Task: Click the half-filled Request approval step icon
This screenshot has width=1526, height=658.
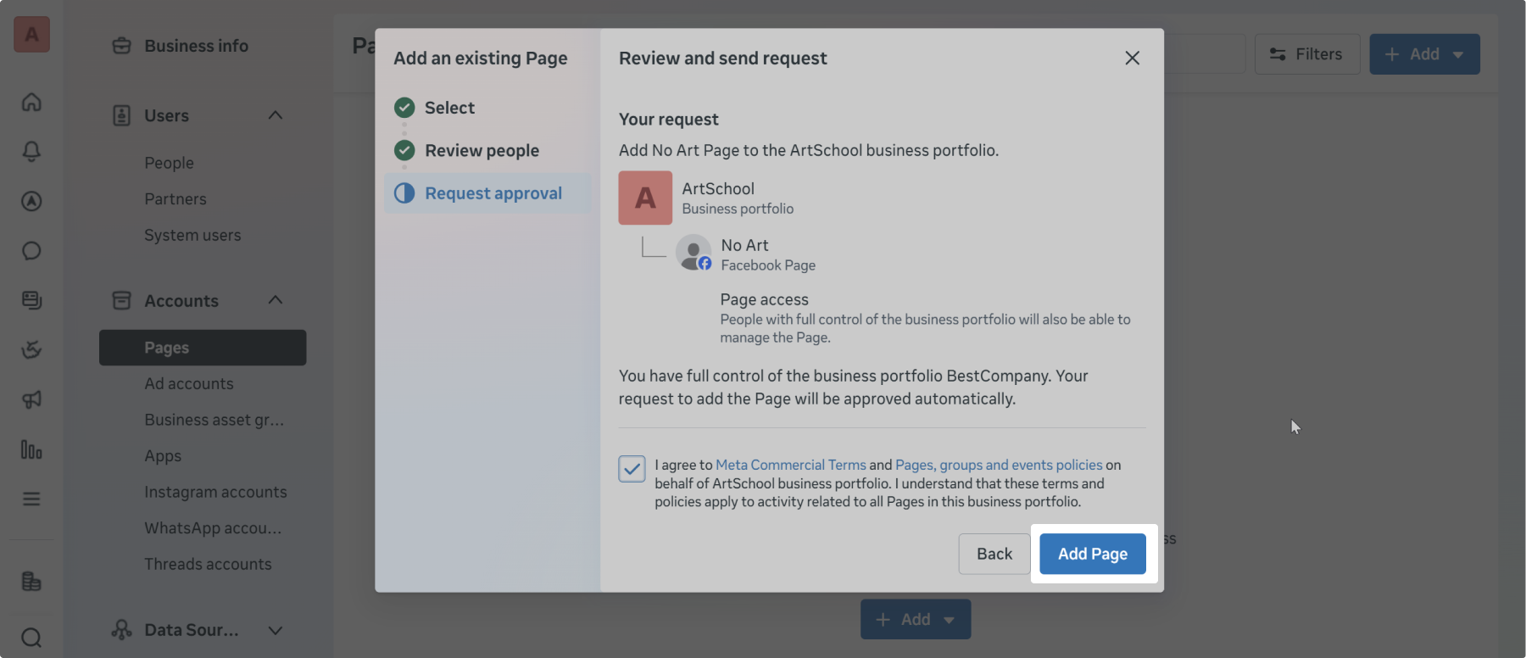Action: (404, 193)
